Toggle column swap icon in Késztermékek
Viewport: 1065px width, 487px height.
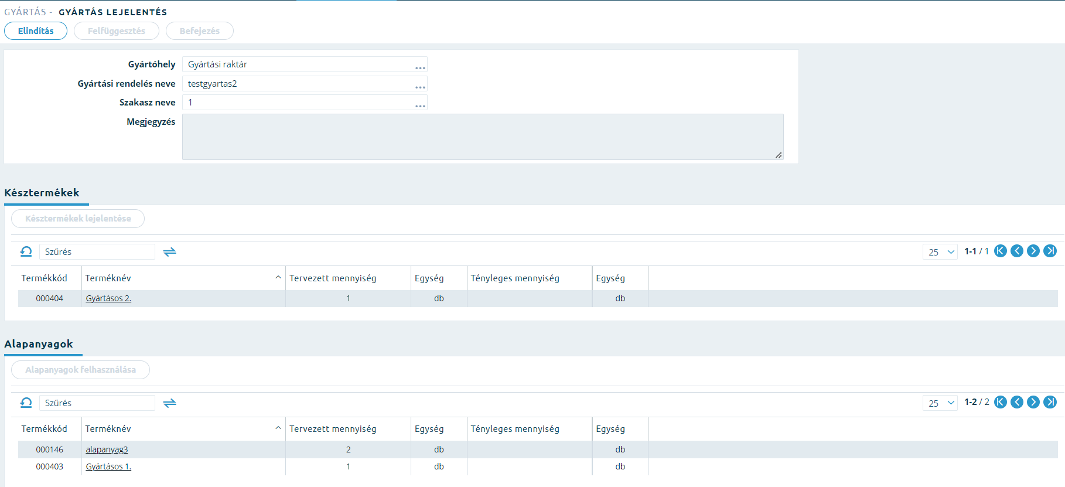click(x=170, y=252)
